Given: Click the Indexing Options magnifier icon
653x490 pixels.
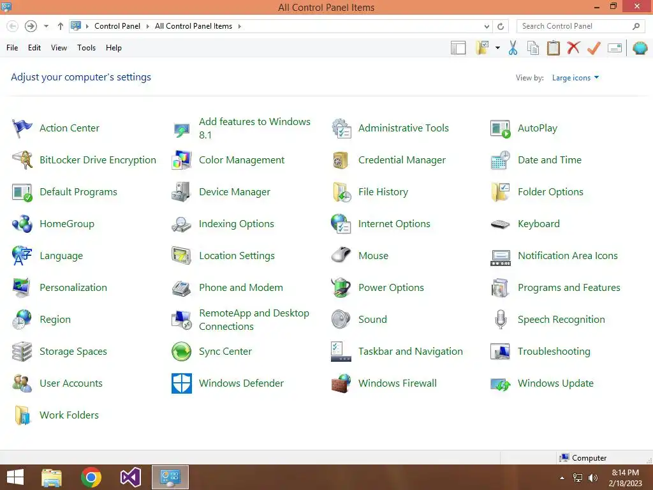Looking at the screenshot, I should [182, 224].
